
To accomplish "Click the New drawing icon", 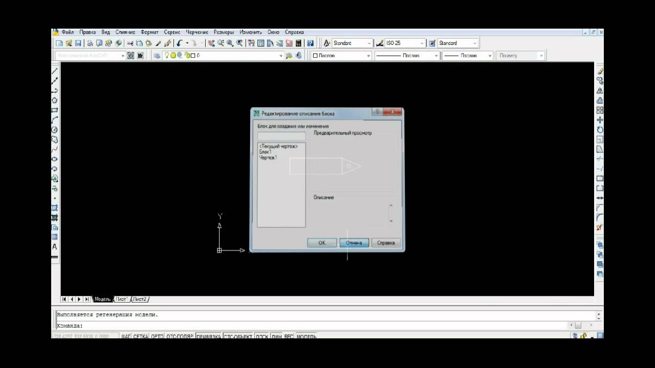I will [59, 43].
